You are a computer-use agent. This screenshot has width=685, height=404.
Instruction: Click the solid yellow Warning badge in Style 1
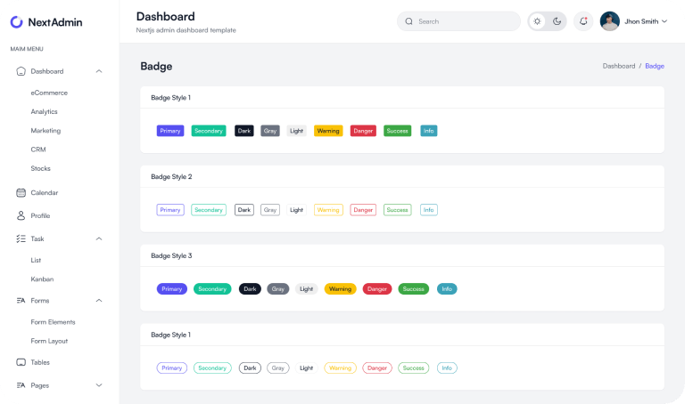pos(327,131)
